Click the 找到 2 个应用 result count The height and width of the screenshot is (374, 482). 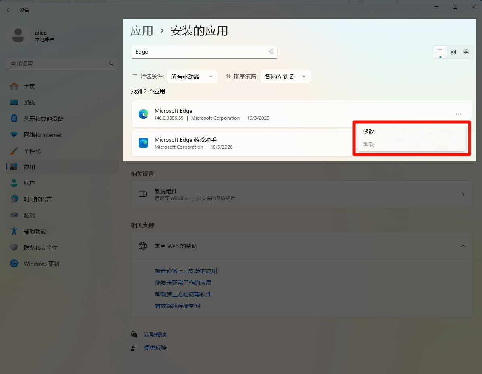click(148, 91)
